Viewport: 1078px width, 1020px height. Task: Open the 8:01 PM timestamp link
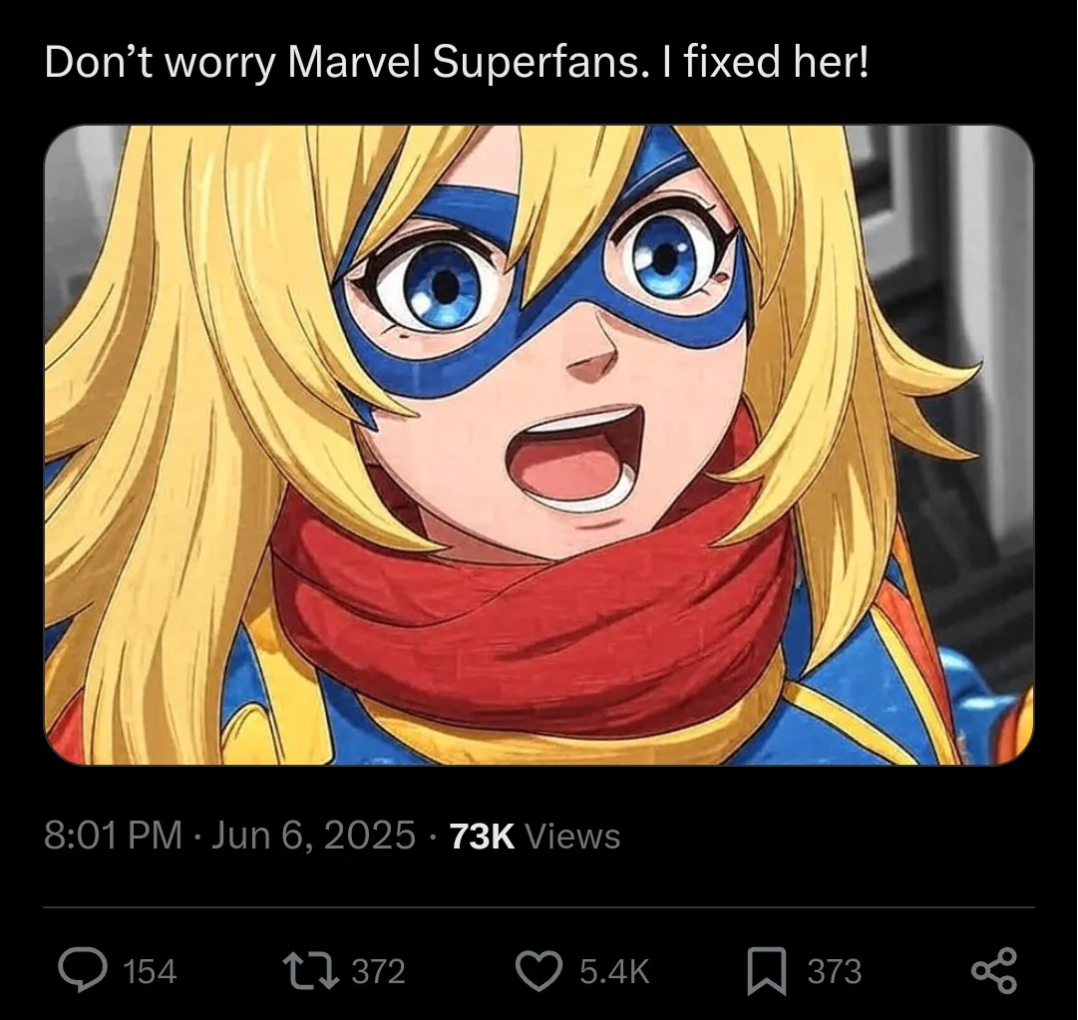coord(114,836)
